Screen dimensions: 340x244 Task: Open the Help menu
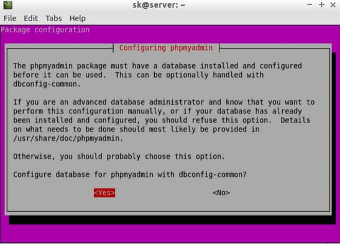coord(78,19)
